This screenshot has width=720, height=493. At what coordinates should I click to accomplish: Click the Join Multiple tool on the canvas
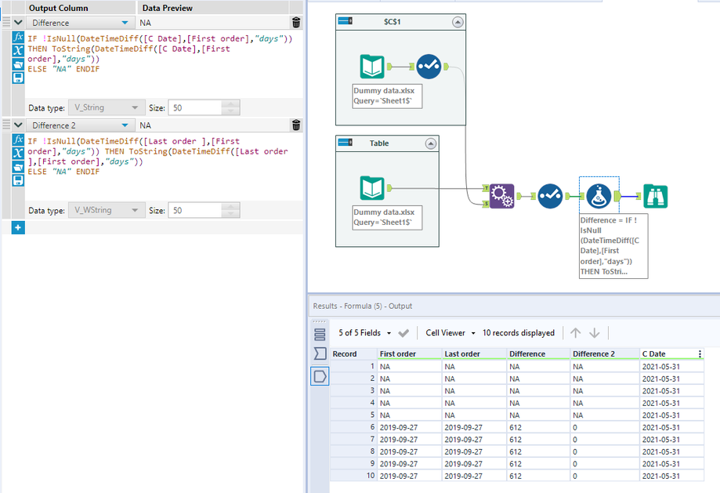pos(501,196)
